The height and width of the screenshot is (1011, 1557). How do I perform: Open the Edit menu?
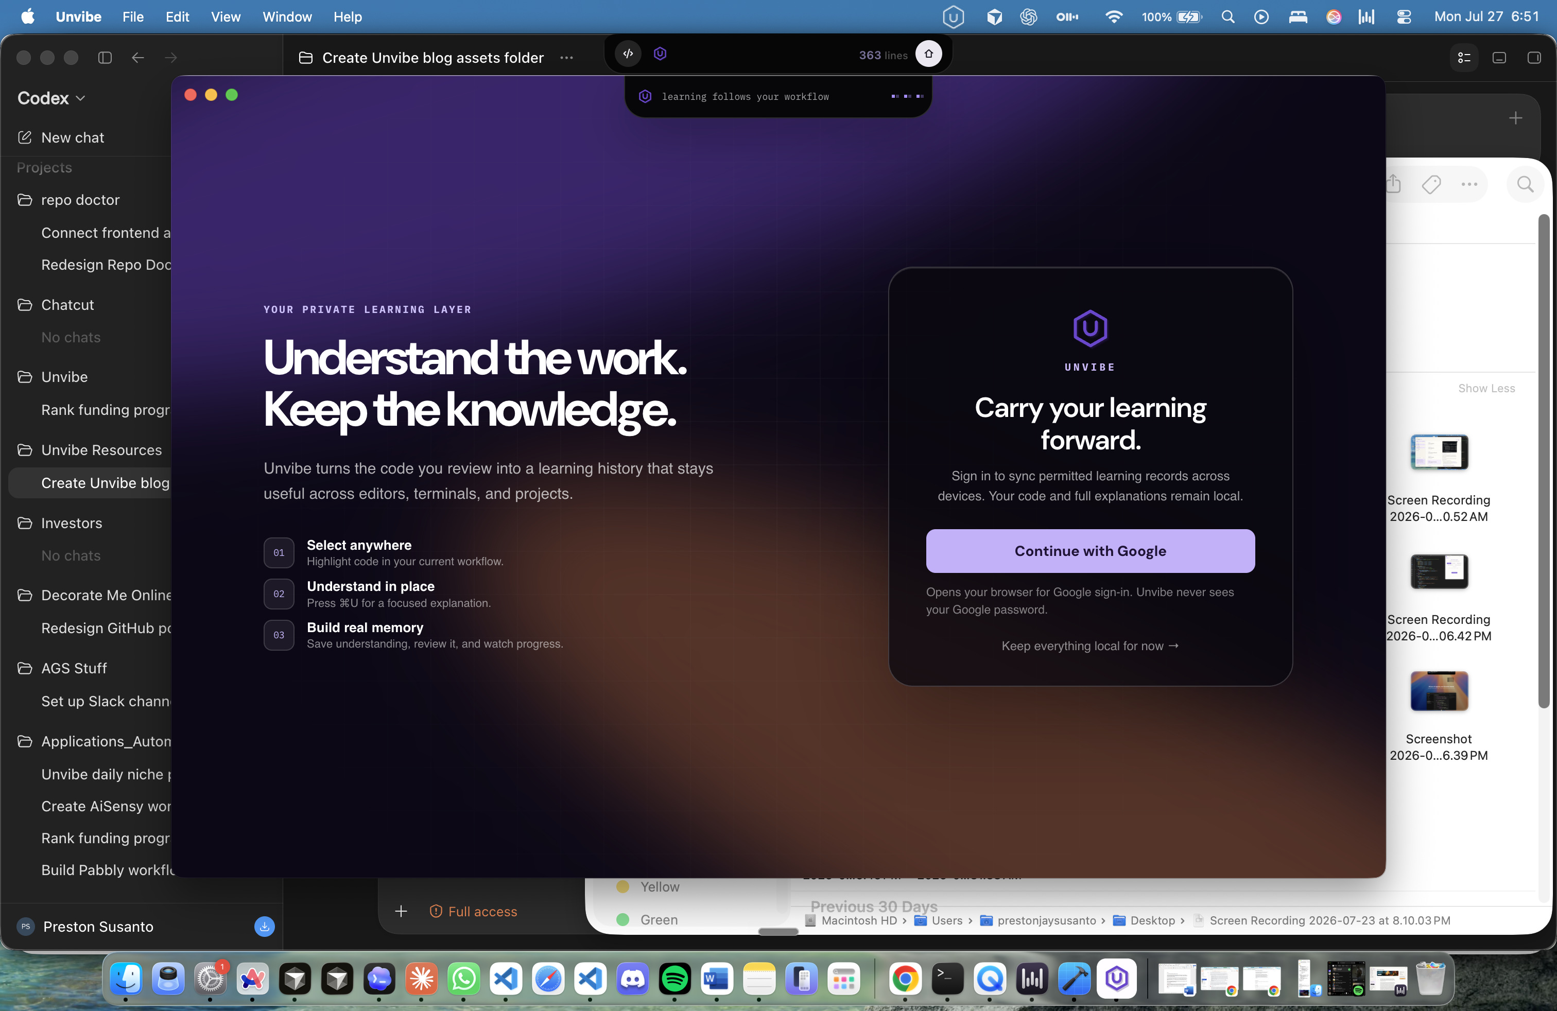point(177,17)
